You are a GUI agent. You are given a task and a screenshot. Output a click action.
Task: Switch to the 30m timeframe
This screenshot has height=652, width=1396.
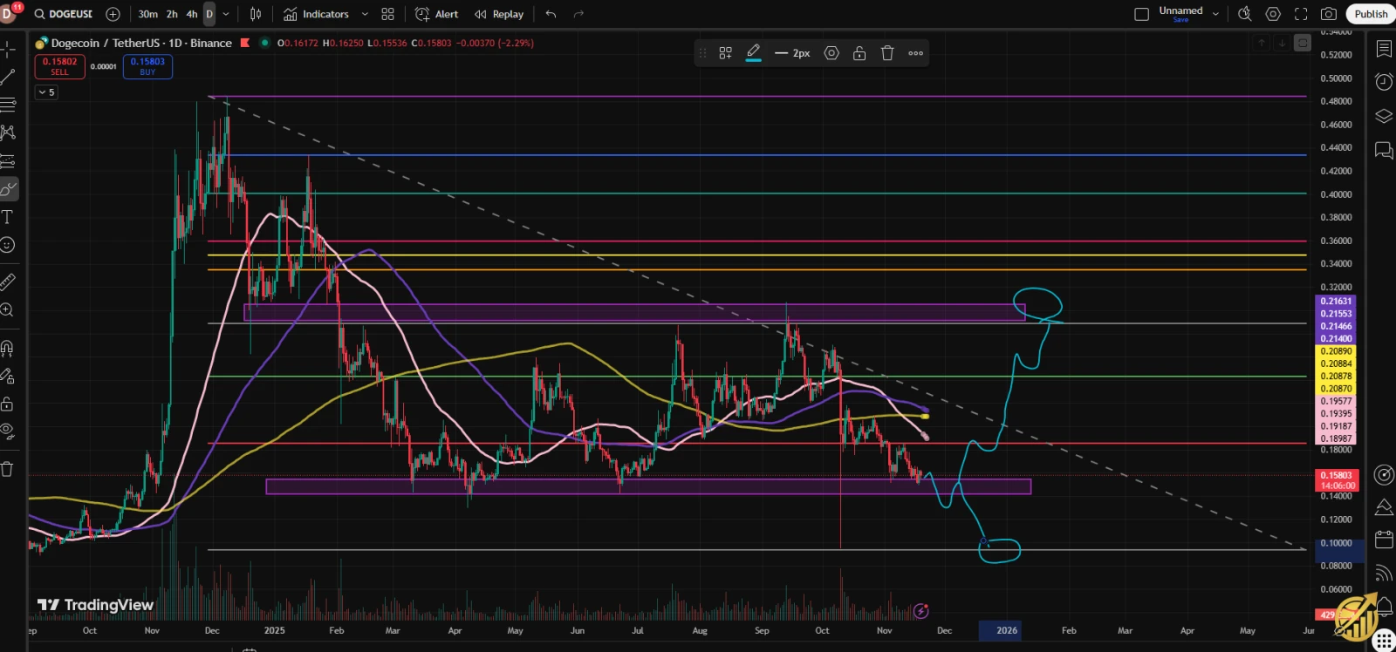pos(148,14)
